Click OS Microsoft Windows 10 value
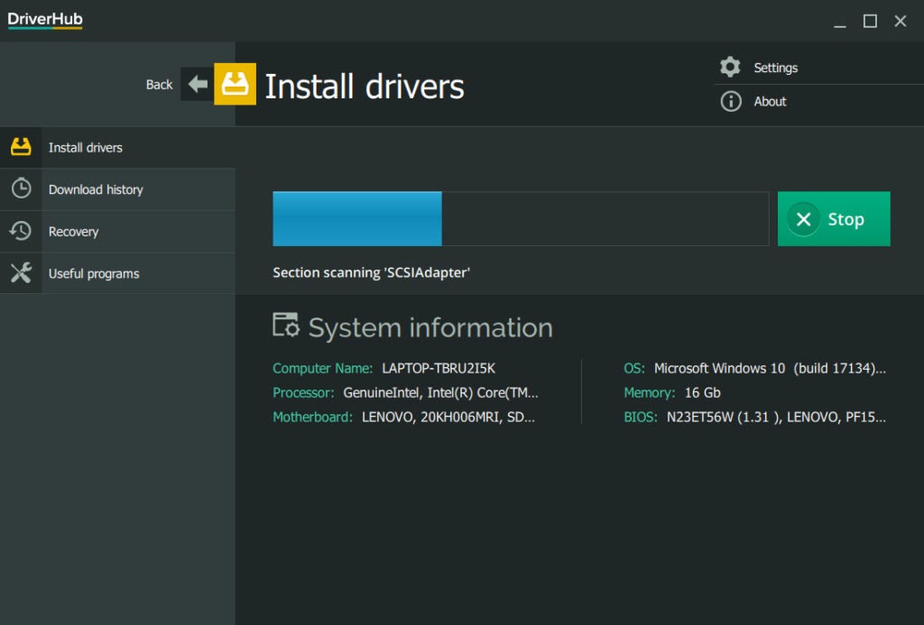Viewport: 924px width, 625px height. pyautogui.click(x=770, y=368)
